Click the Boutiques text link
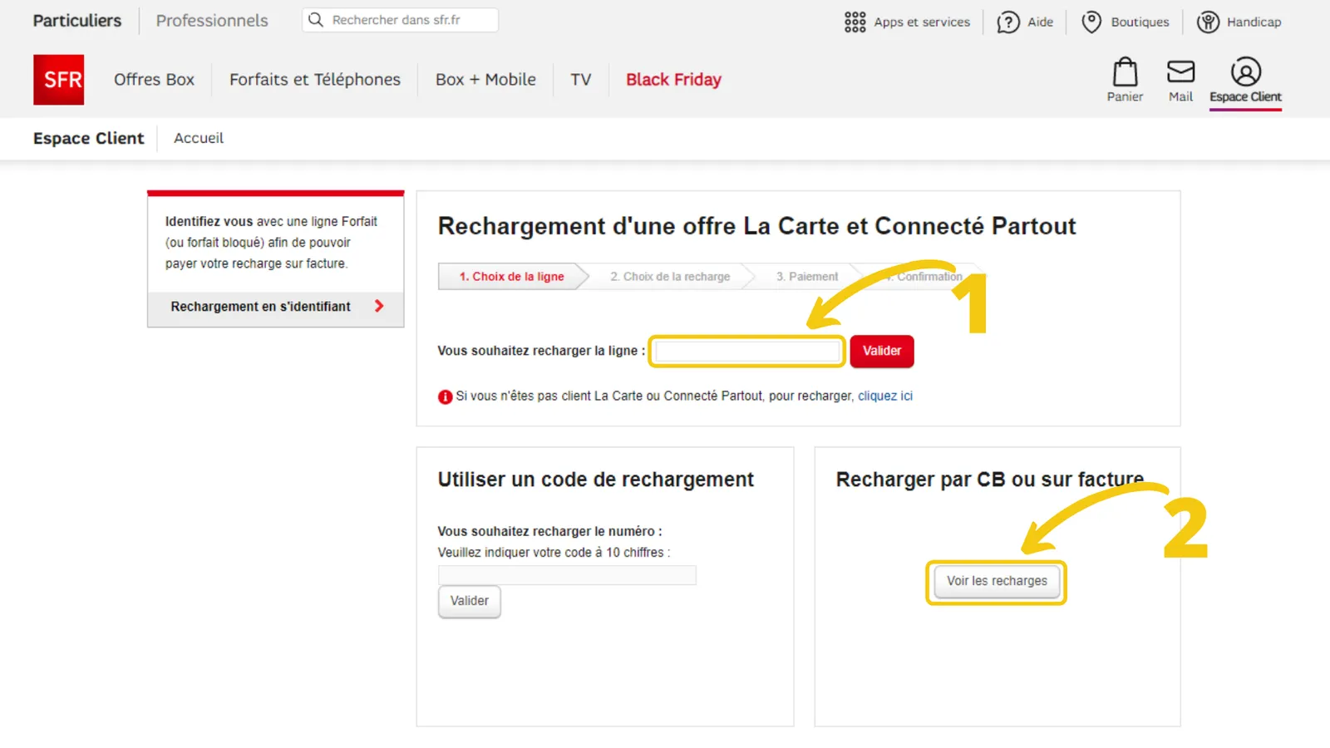 tap(1140, 22)
